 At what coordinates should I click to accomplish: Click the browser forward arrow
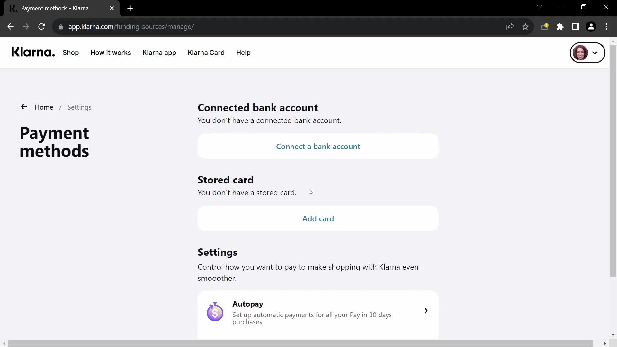(26, 27)
